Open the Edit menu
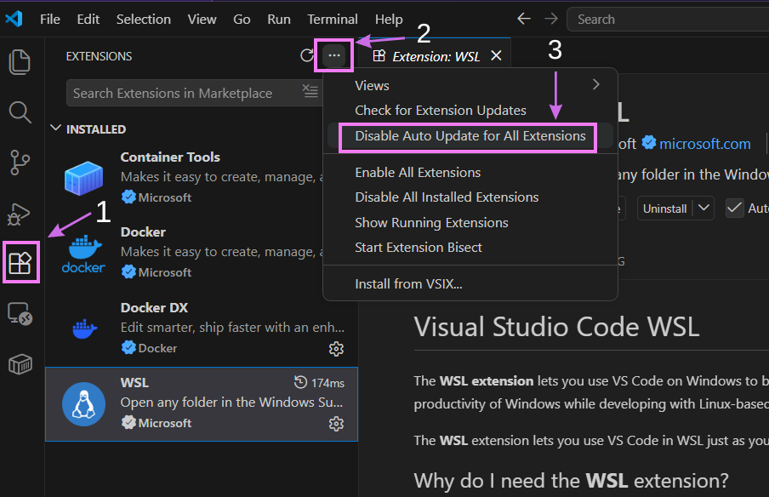769x497 pixels. [x=88, y=19]
